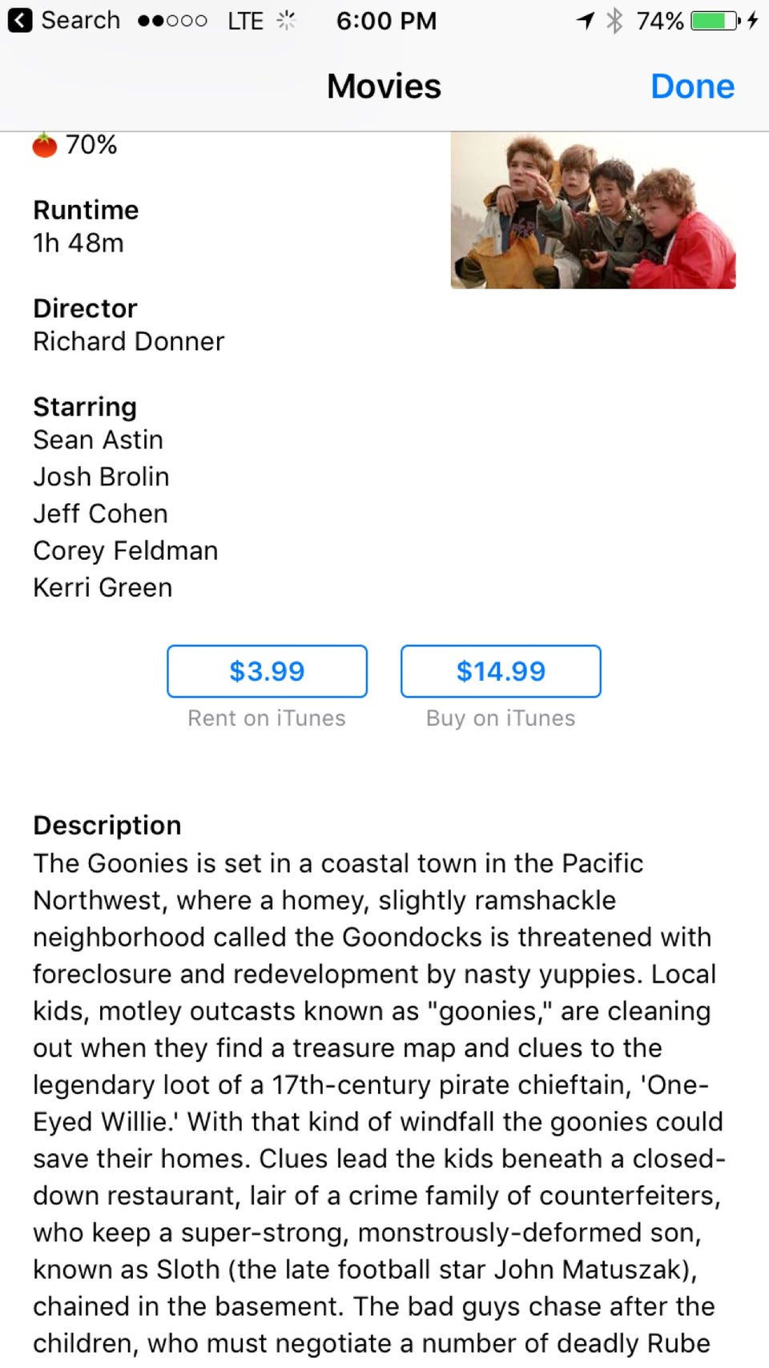Click the Bluetooth status icon
The height and width of the screenshot is (1368, 769).
click(x=614, y=20)
